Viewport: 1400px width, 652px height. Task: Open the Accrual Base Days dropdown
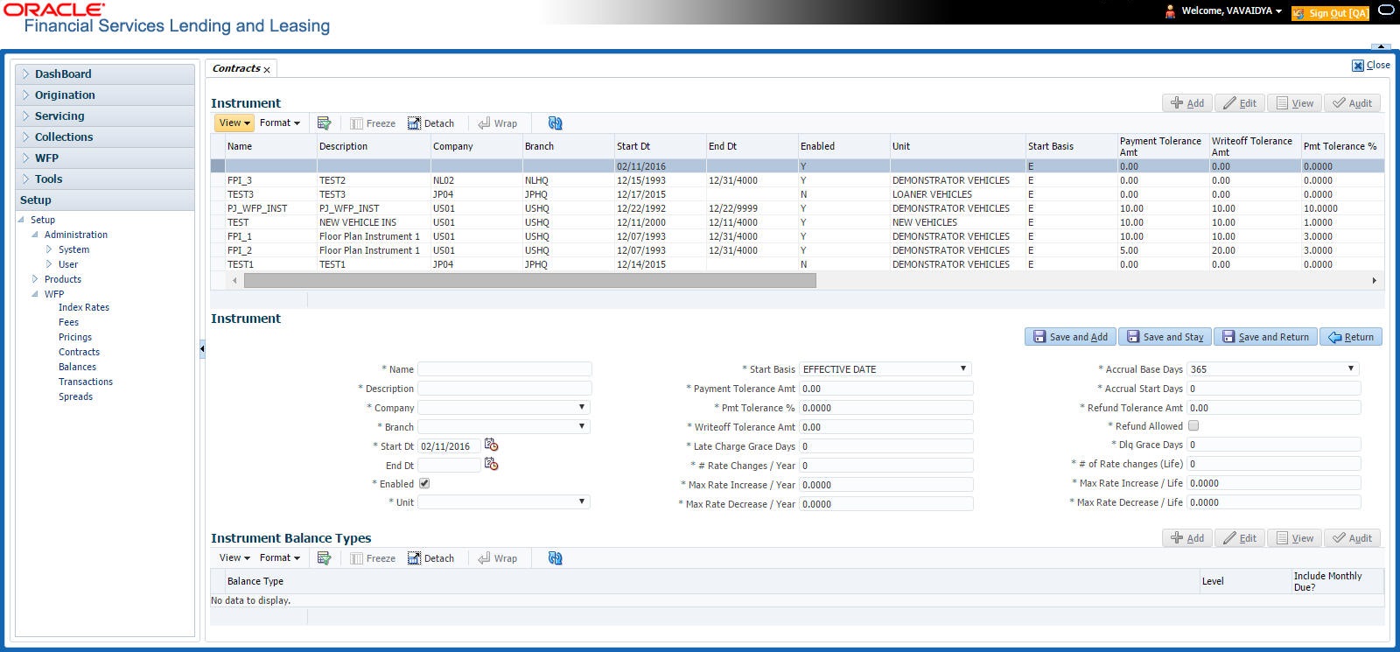point(1273,368)
